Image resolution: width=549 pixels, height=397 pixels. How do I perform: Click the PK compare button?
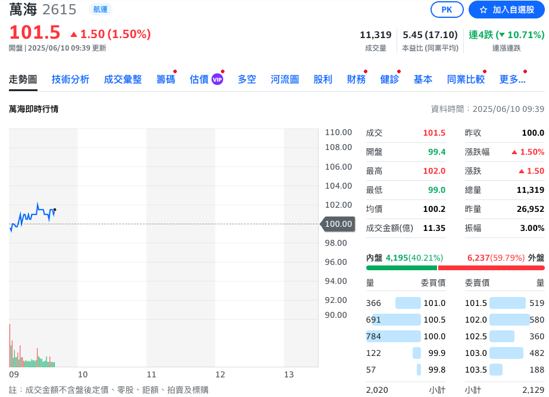[447, 10]
